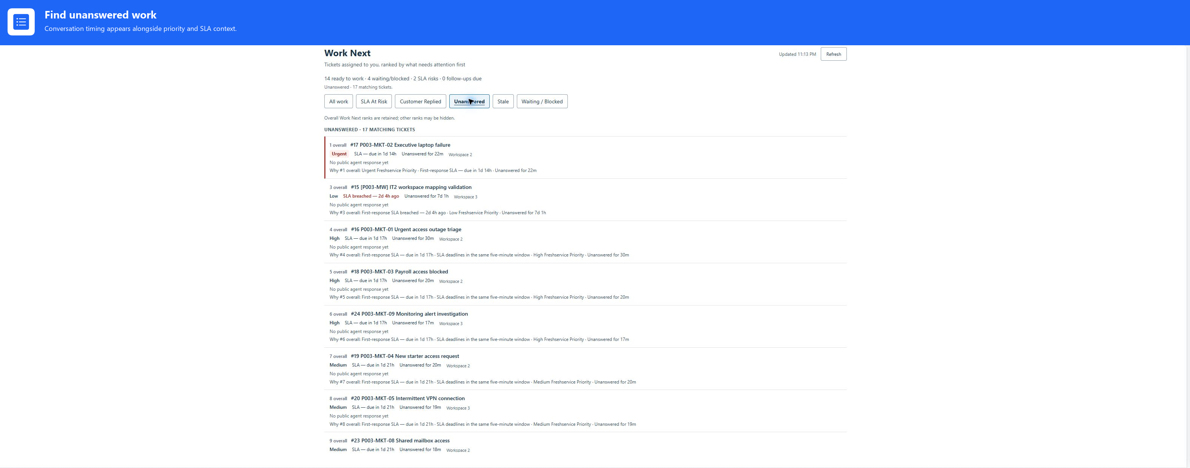
Task: Click the list icon in the blue header
Action: pos(21,22)
